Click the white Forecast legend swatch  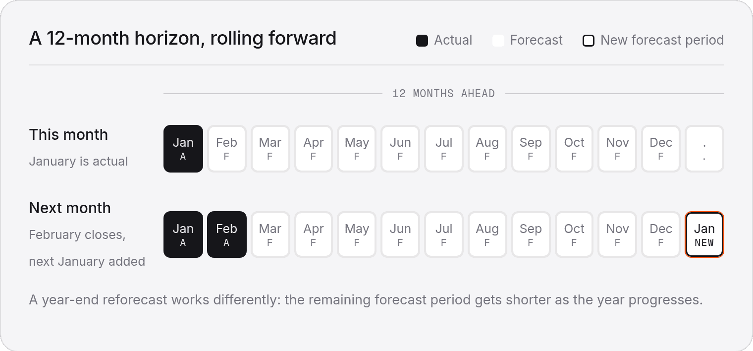tap(498, 41)
